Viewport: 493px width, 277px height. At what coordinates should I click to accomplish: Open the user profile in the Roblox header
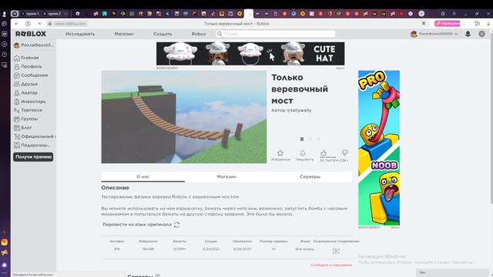[x=434, y=34]
